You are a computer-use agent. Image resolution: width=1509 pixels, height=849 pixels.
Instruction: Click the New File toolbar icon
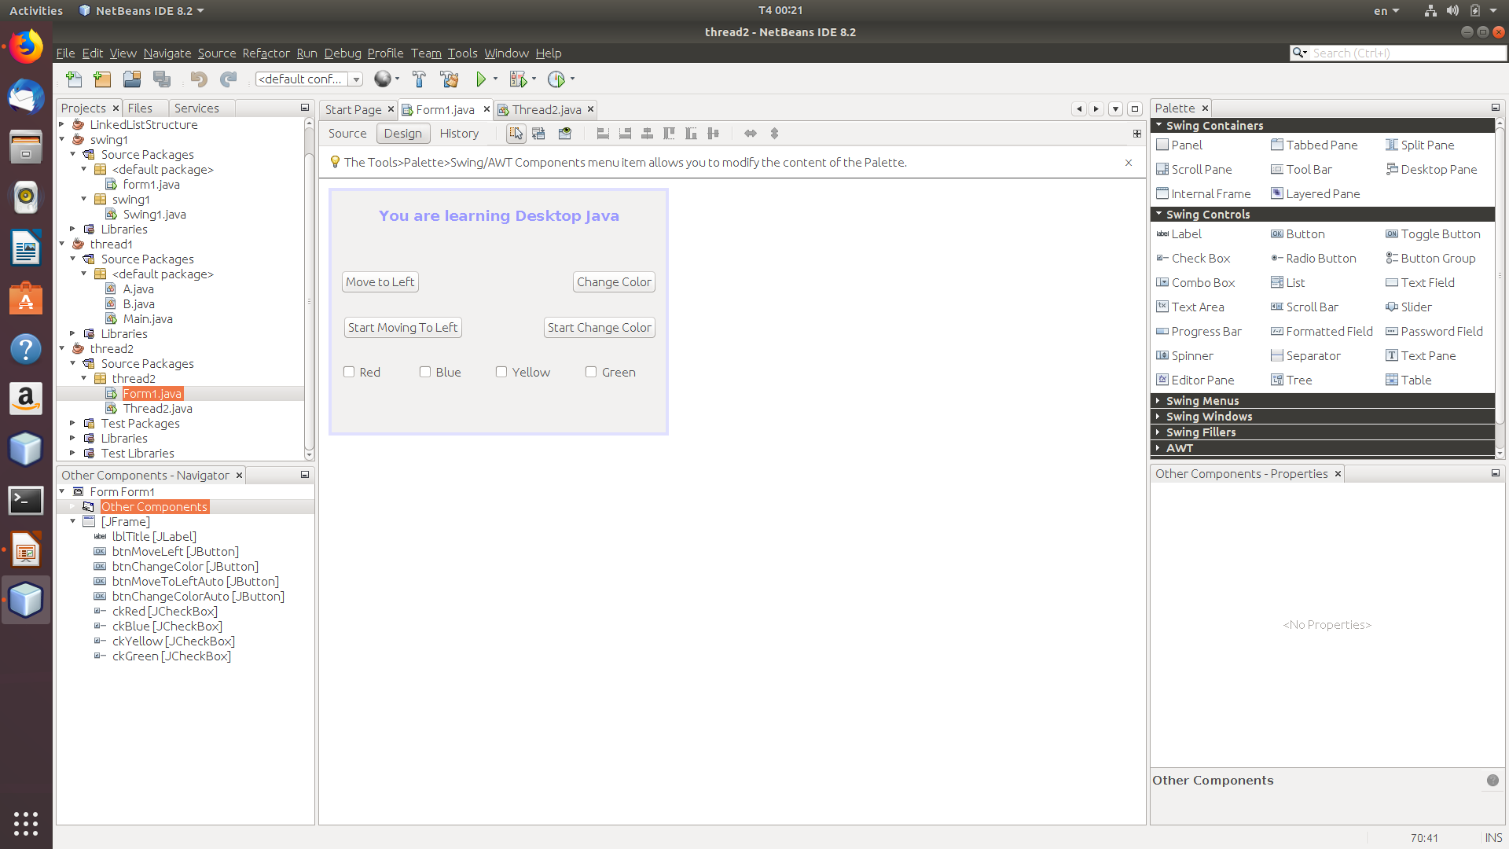[74, 79]
